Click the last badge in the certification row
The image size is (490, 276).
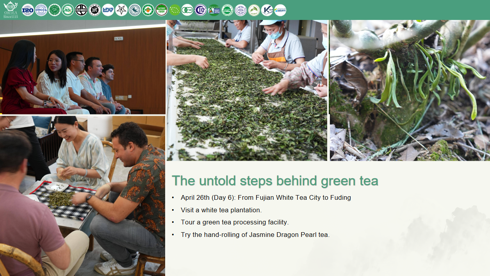(x=280, y=10)
